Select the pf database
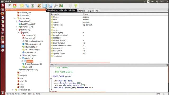The height and width of the screenshot is (95, 169). pyautogui.click(x=20, y=73)
